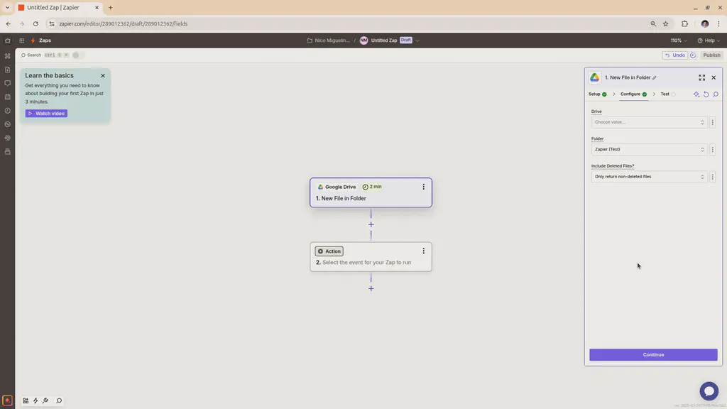The width and height of the screenshot is (727, 409).
Task: Expand the New File in Folder panel fullscreen
Action: (x=701, y=77)
